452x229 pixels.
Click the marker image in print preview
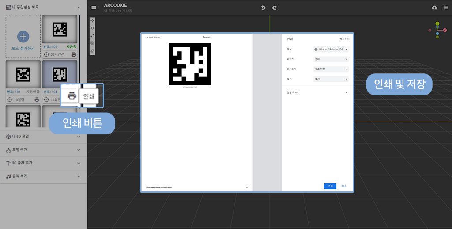coord(190,64)
